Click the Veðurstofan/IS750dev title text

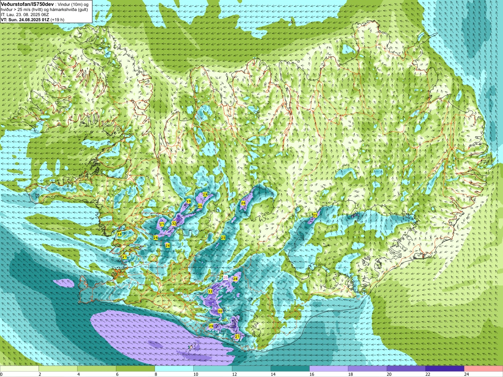pos(27,4)
